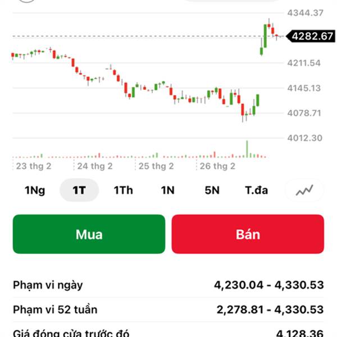Click the tall green breakout candlestick

pos(265,35)
